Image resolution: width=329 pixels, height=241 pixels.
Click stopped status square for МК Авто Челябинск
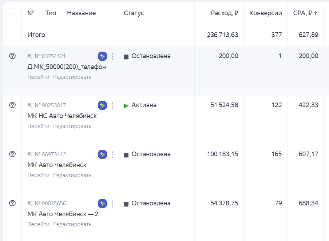(125, 154)
